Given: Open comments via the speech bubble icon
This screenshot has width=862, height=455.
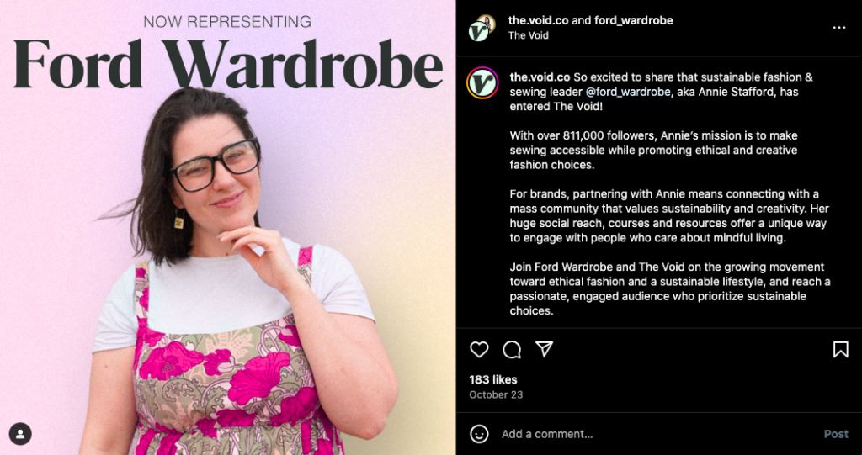Looking at the screenshot, I should 512,350.
